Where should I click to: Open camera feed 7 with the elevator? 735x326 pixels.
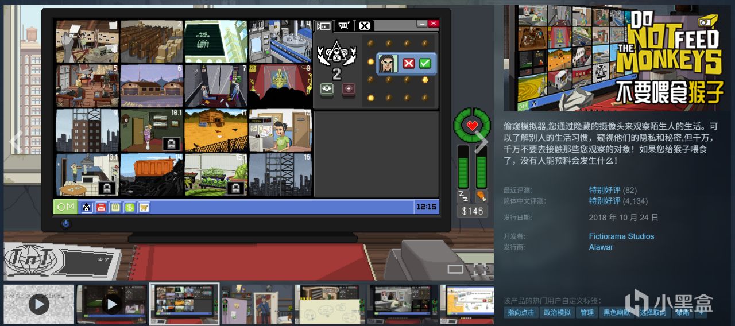(216, 86)
